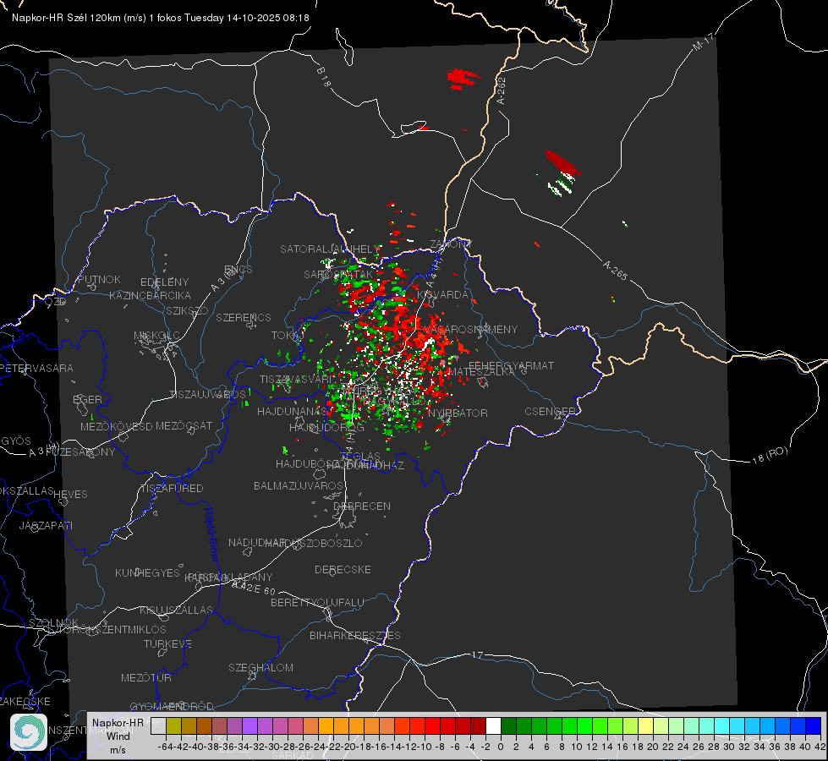The width and height of the screenshot is (828, 761).
Task: Click the M-17 road label
Action: (703, 42)
